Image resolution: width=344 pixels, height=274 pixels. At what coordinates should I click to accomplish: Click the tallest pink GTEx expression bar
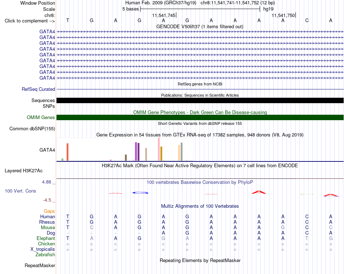click(x=159, y=149)
